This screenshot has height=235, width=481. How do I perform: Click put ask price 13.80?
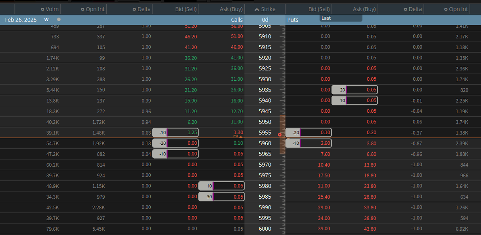point(370,165)
